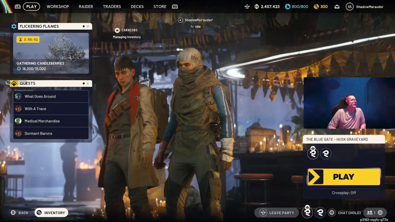
Task: Open the mail envelope icon
Action: point(337,7)
